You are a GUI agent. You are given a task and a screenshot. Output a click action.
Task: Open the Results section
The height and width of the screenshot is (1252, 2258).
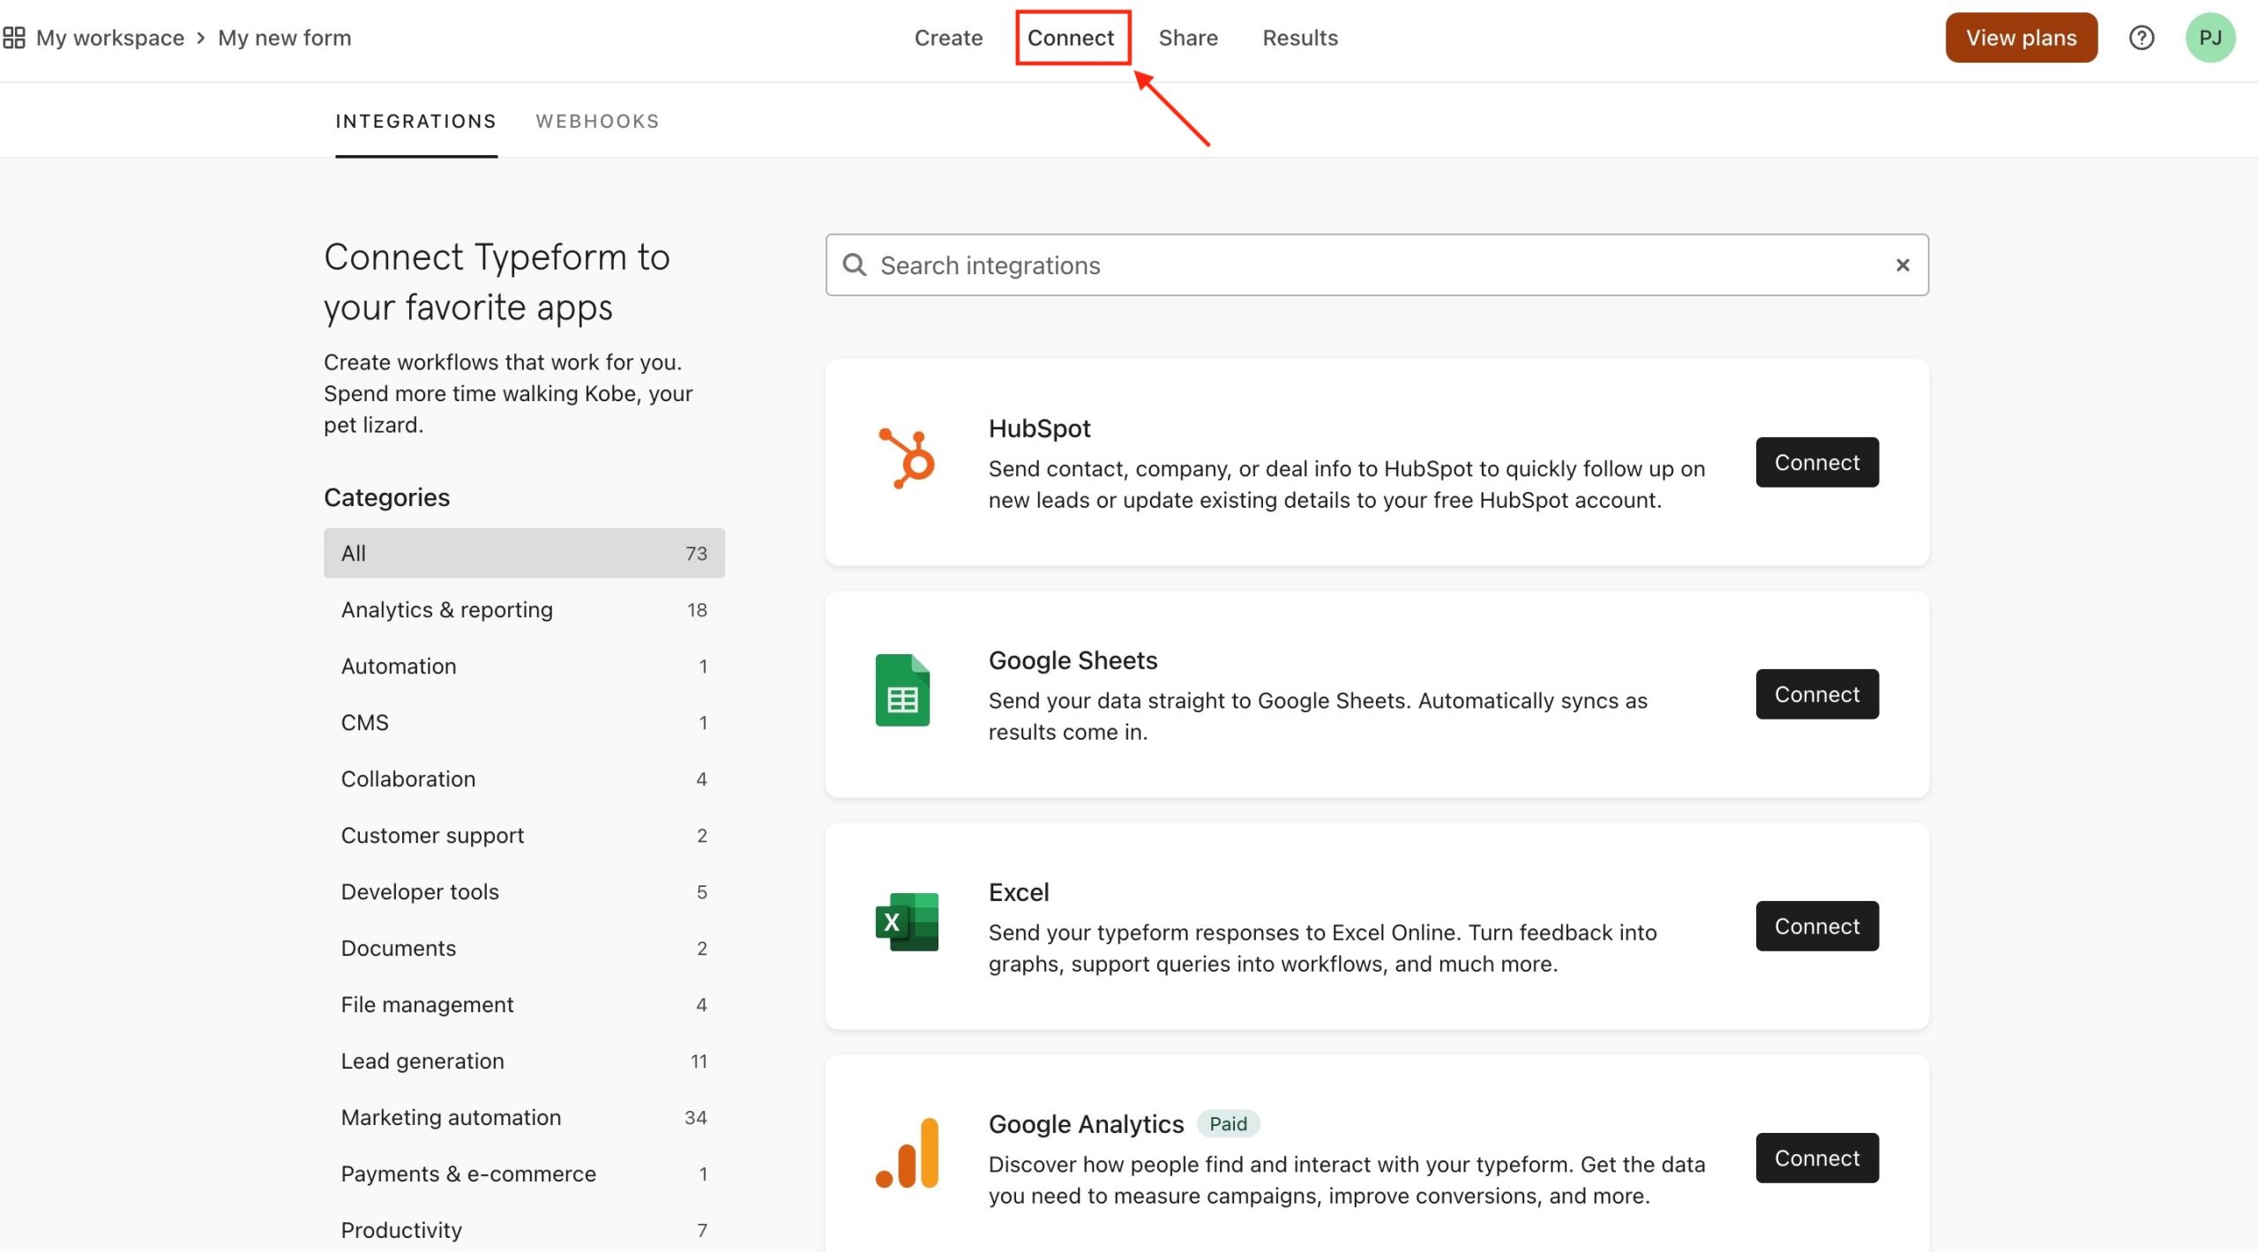coord(1298,37)
